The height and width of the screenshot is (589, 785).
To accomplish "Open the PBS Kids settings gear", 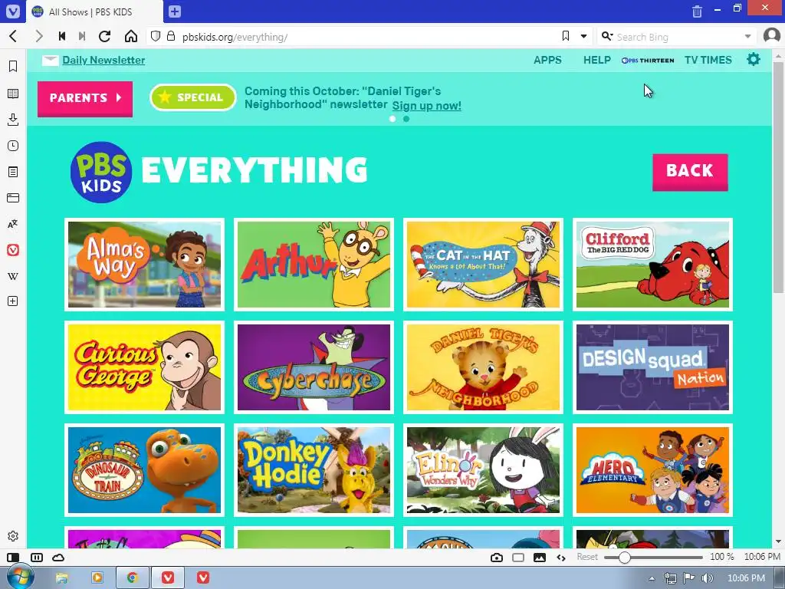I will (754, 60).
